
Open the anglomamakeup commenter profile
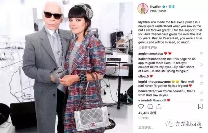point(150,54)
